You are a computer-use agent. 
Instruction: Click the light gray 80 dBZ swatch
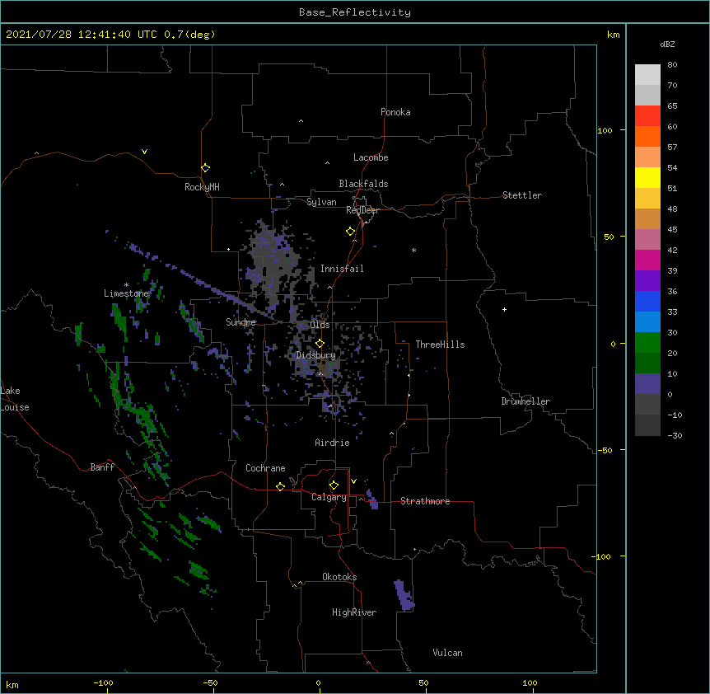[x=647, y=74]
